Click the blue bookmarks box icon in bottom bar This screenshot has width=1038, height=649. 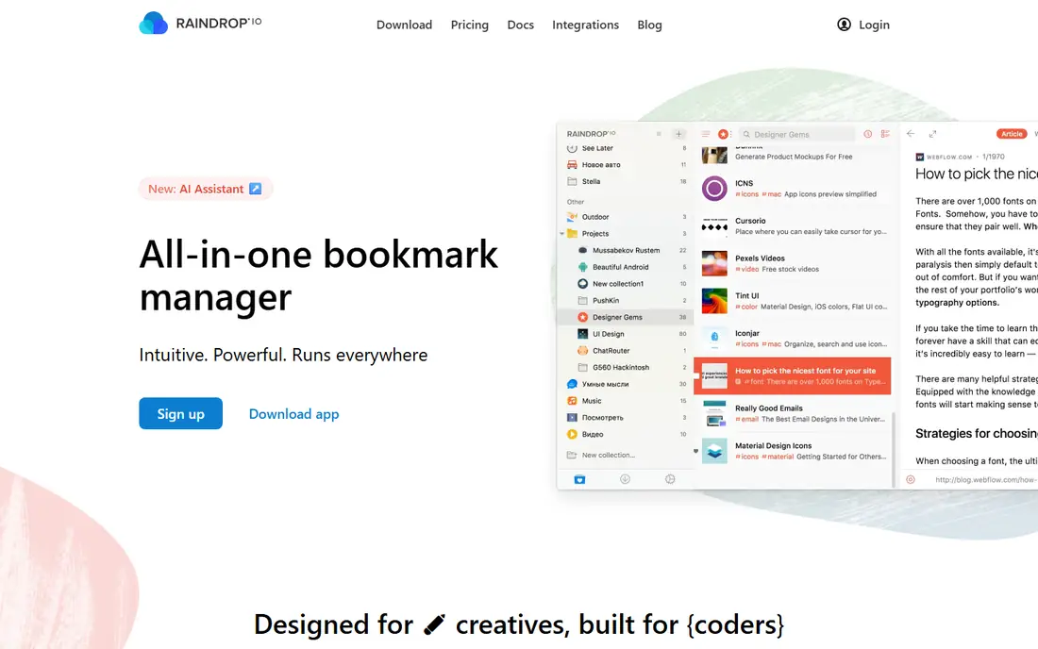pos(579,479)
